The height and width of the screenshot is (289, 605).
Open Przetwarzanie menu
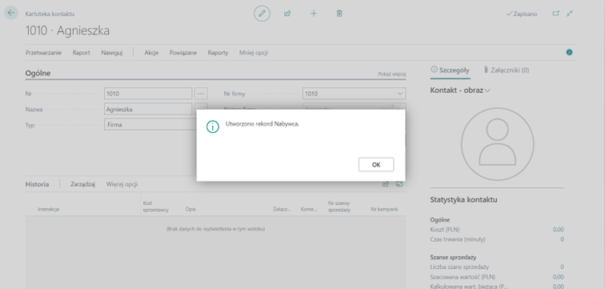pyautogui.click(x=43, y=53)
